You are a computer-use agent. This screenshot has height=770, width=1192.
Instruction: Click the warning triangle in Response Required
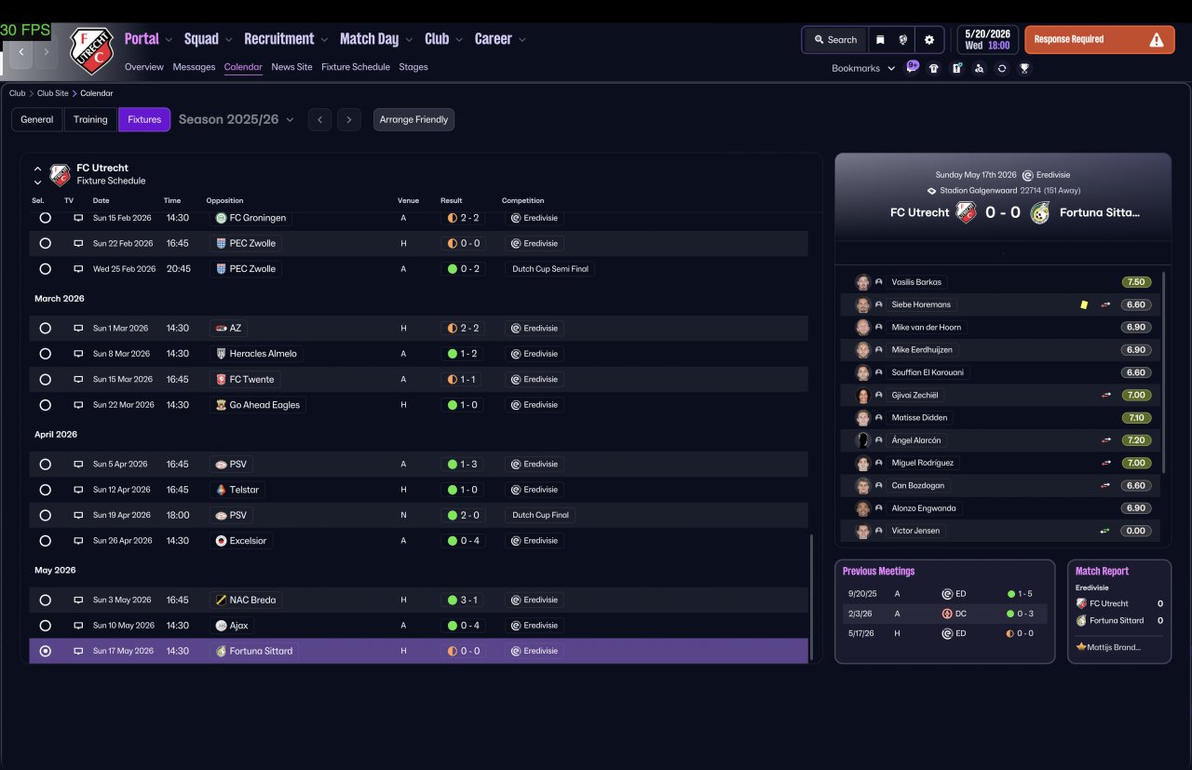pyautogui.click(x=1157, y=40)
